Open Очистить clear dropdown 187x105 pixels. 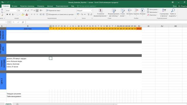152,15
